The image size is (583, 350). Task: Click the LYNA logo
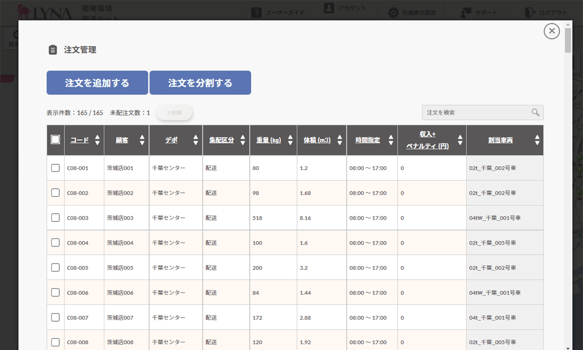(x=45, y=12)
